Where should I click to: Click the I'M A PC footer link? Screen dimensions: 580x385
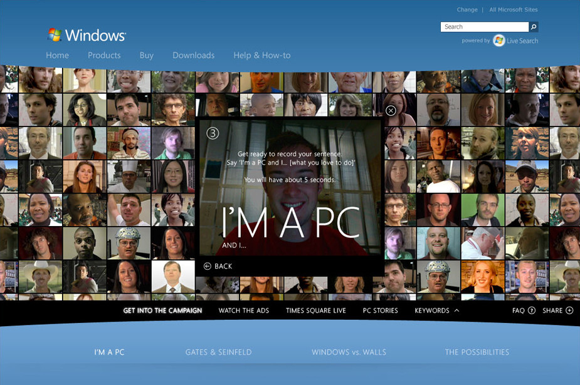109,352
